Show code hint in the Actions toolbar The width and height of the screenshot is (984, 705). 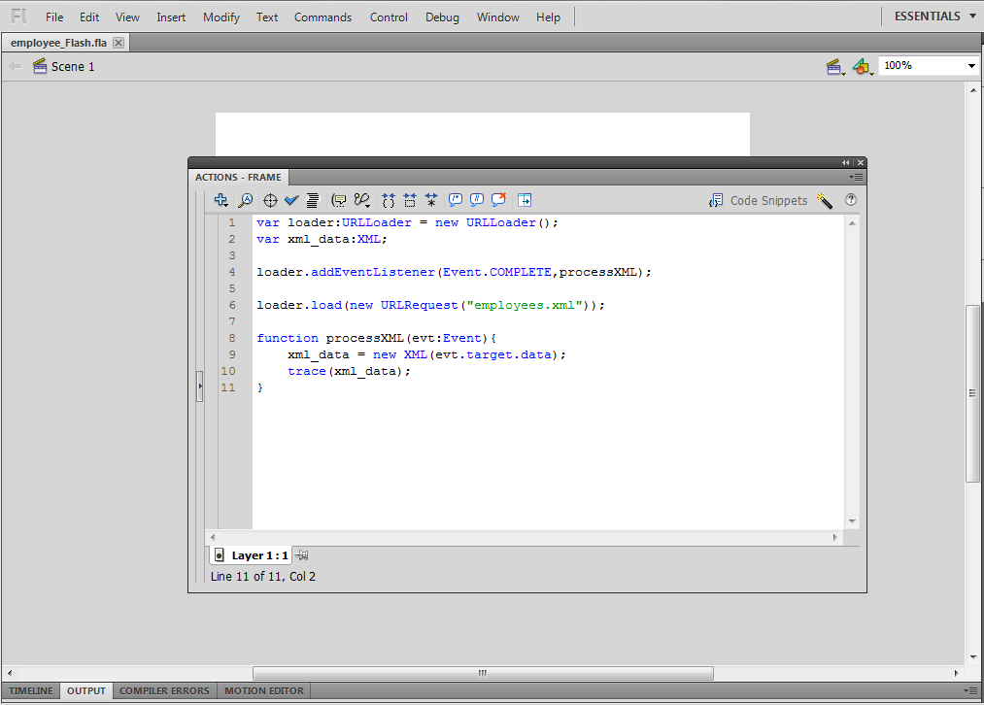(339, 200)
